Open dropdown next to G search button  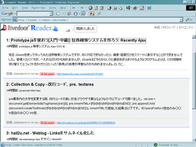[63, 14]
